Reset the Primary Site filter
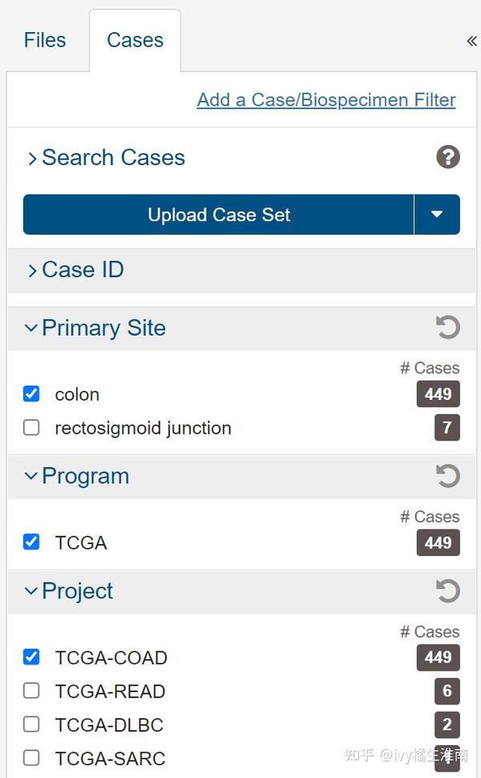This screenshot has height=778, width=481. [x=448, y=328]
